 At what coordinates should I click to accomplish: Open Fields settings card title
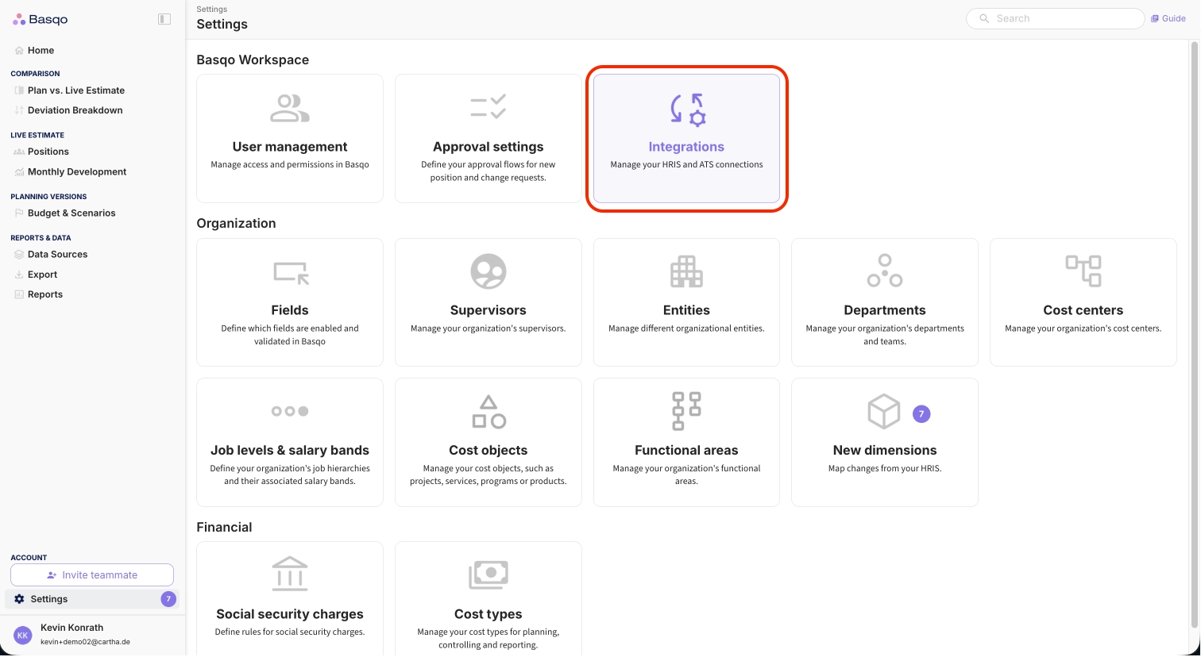click(x=290, y=310)
